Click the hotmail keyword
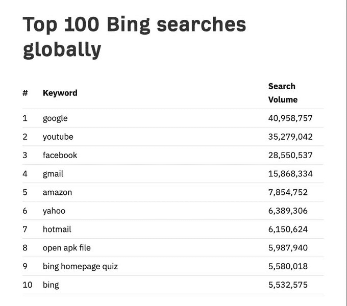Image resolution: width=347 pixels, height=306 pixels. point(57,229)
